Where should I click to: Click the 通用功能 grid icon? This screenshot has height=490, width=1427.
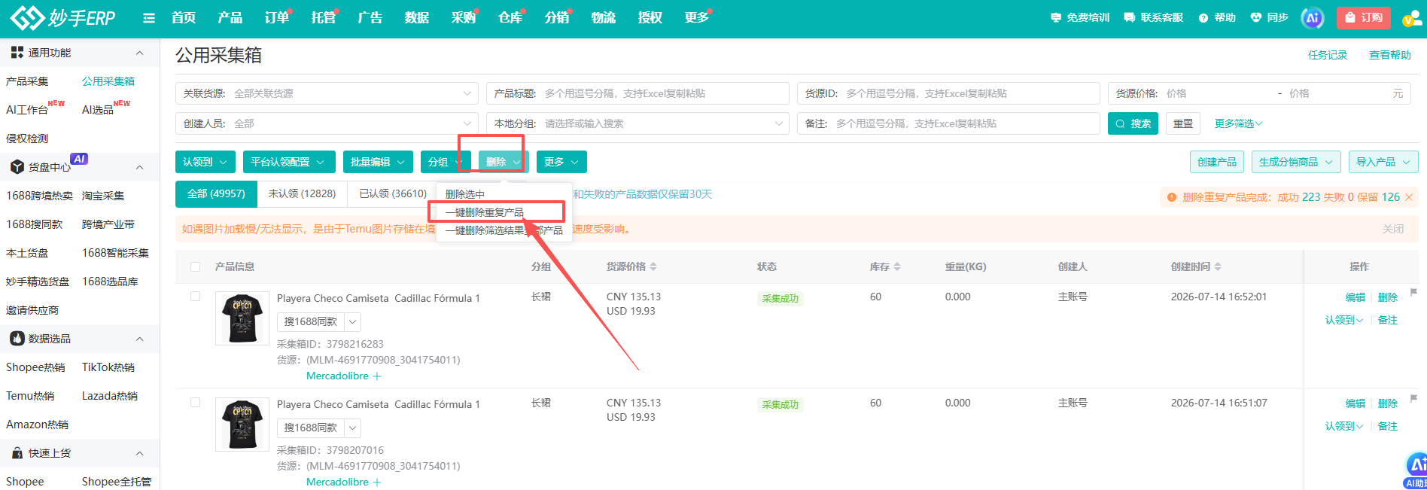point(17,53)
